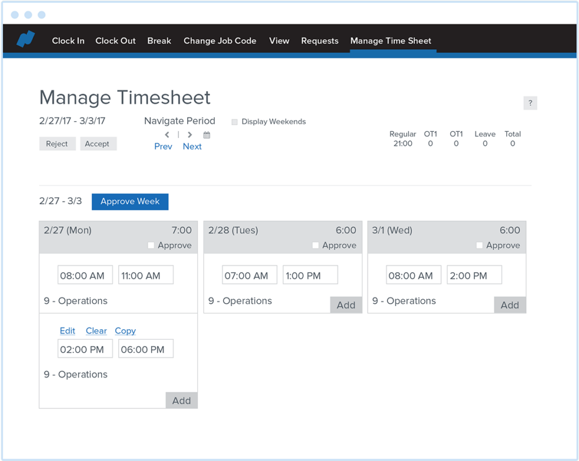579x461 pixels.
Task: Click 9 - Operations under Wednesday's entry
Action: [x=404, y=301]
